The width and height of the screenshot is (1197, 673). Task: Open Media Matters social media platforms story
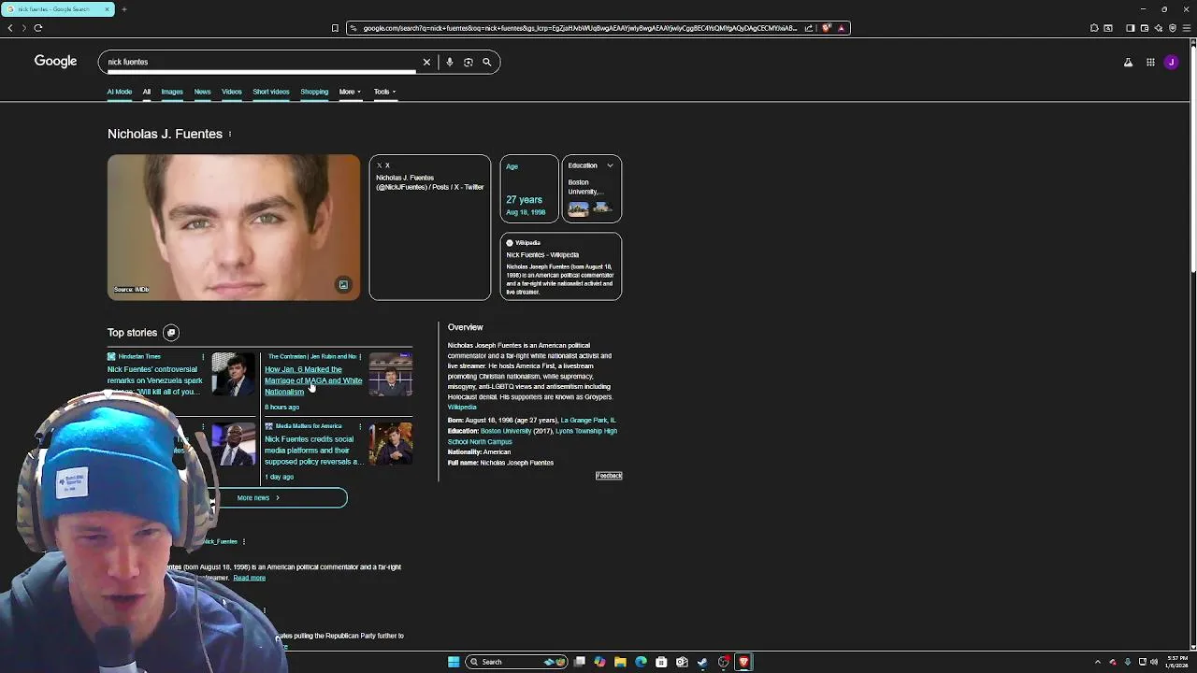pyautogui.click(x=312, y=451)
